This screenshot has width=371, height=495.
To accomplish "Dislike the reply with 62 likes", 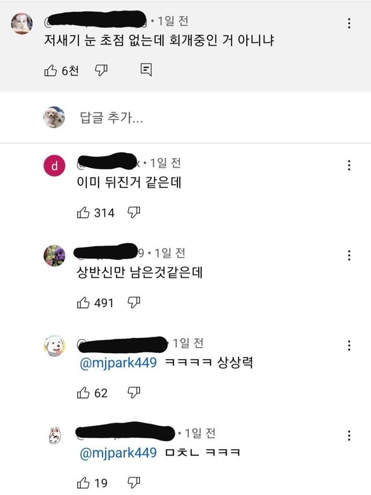I will (x=134, y=393).
